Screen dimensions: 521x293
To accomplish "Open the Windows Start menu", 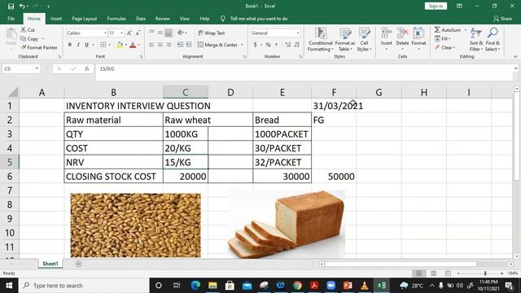I will point(9,286).
